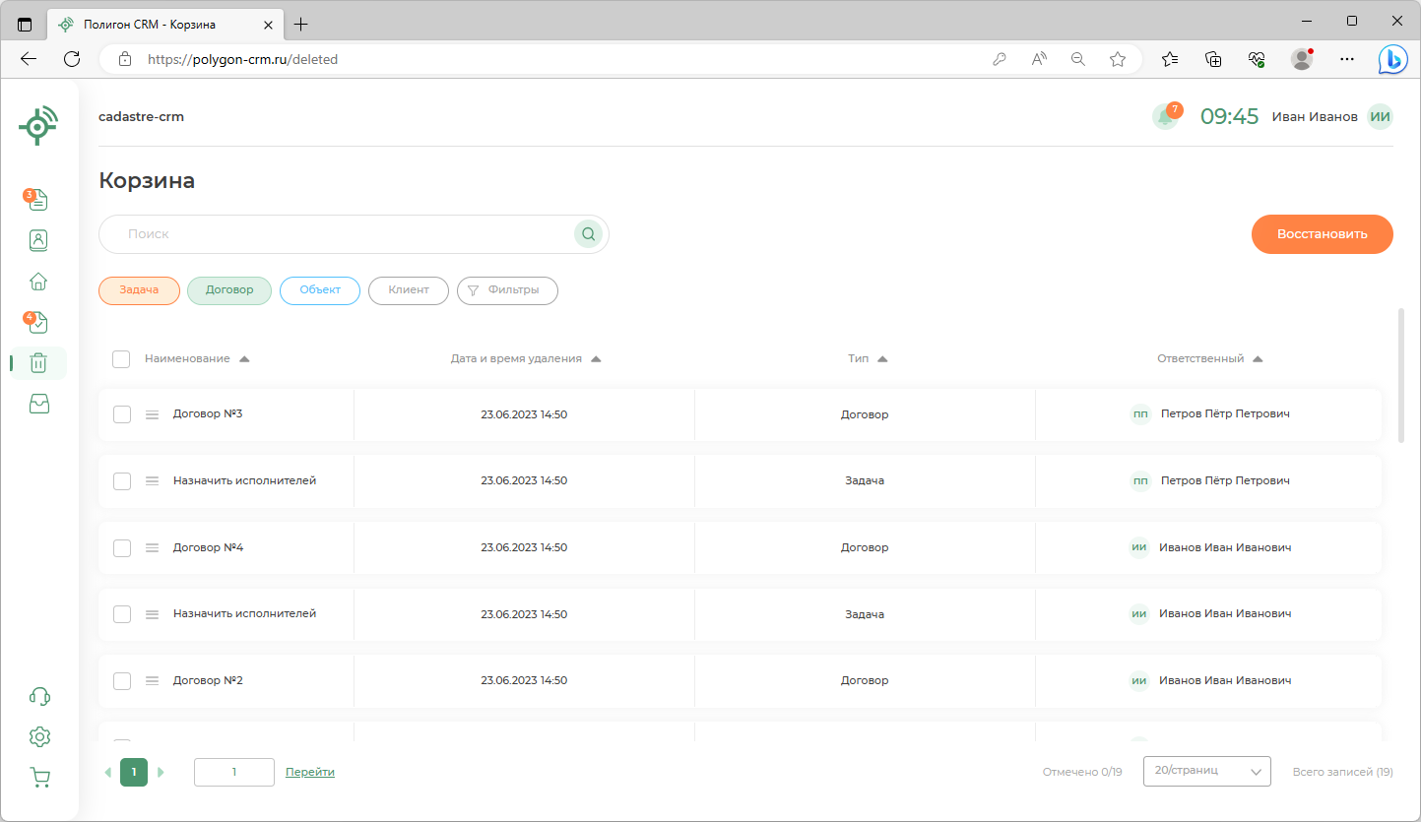Click drag handle icon for Договор №2

point(152,680)
